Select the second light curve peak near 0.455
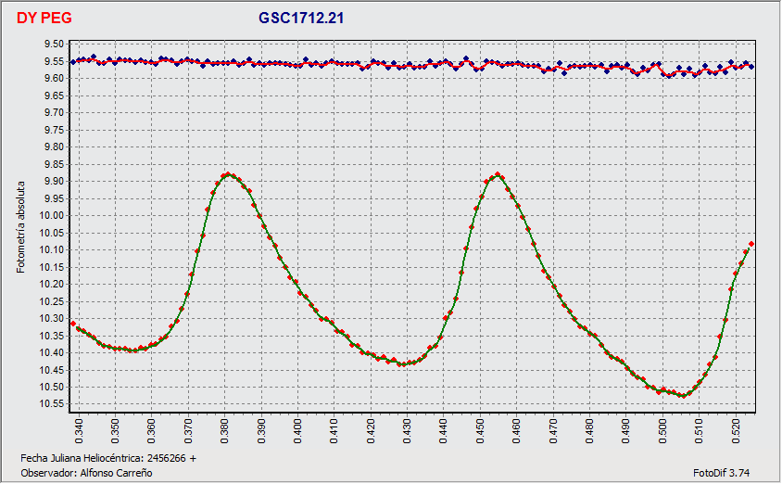Viewport: 782px width, 484px height. click(x=498, y=174)
